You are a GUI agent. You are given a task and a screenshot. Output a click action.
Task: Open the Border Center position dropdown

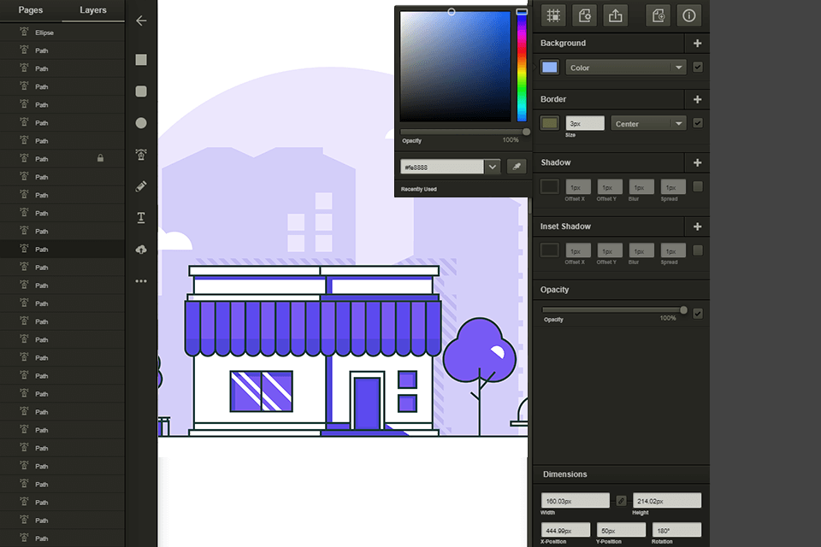(649, 124)
